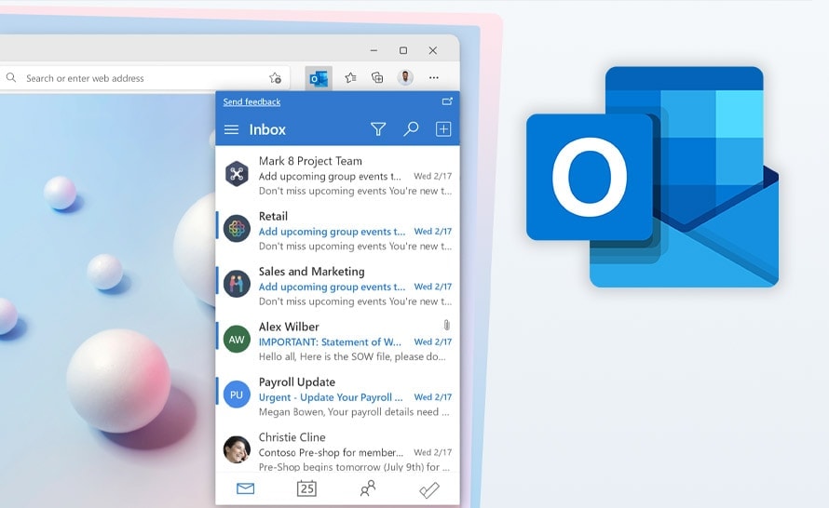Click preview 'Megan Bowen, Your payroll details need'
Viewport: 829px width, 508px height.
pos(348,412)
